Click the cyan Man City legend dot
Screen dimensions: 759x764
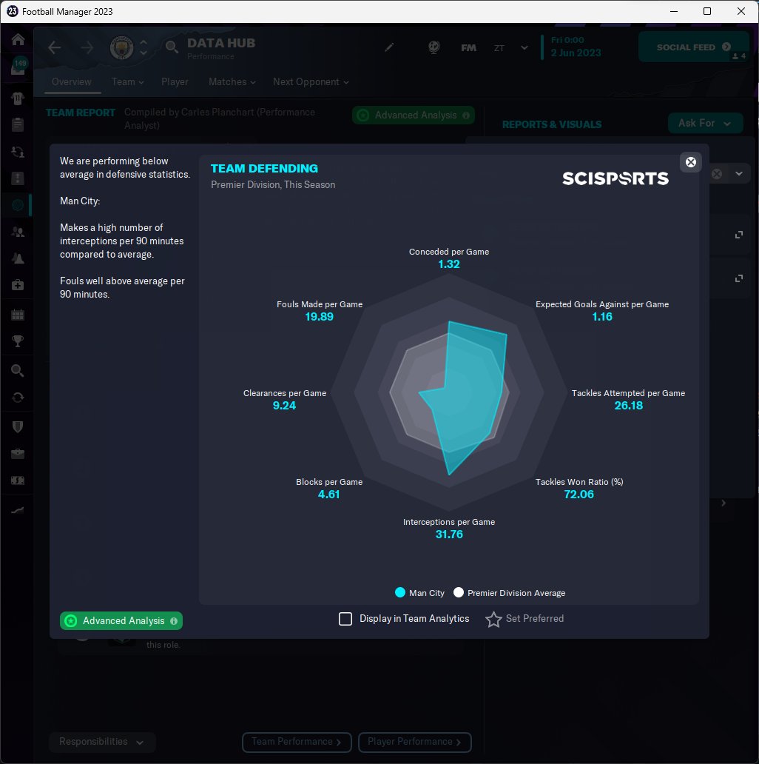[x=400, y=592]
